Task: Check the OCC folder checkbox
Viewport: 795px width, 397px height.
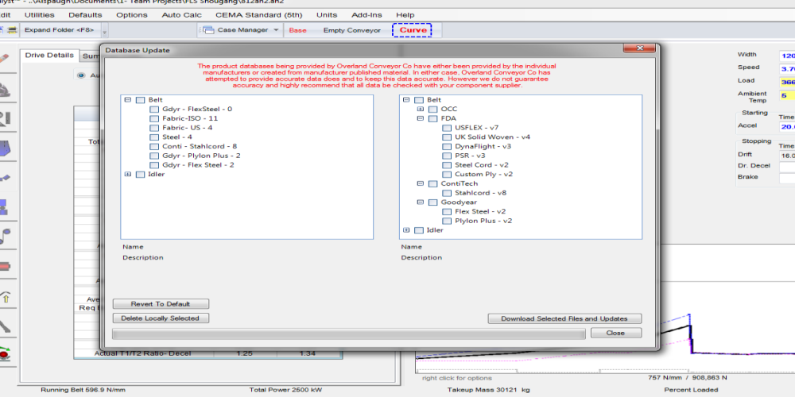Action: (x=432, y=110)
